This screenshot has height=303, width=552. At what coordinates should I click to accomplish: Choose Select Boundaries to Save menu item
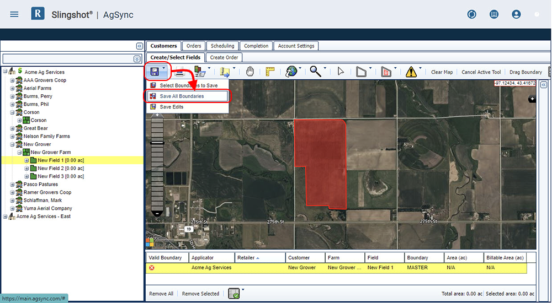point(187,85)
